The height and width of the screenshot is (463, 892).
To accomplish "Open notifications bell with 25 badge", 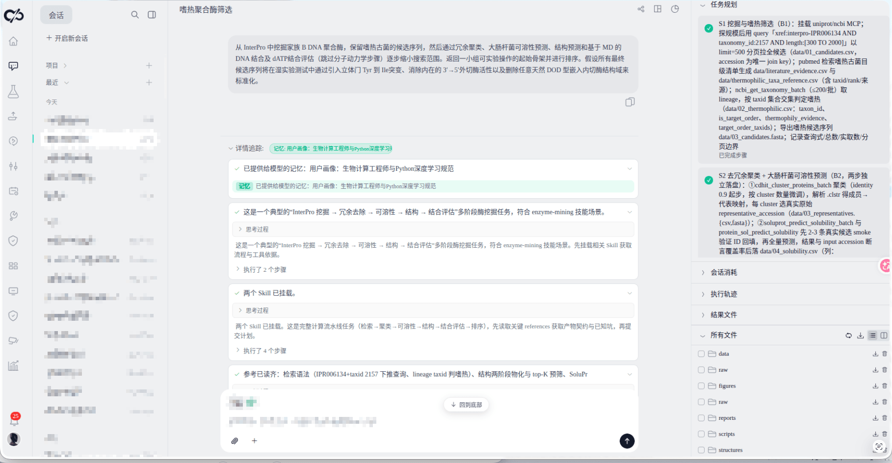I will [14, 419].
